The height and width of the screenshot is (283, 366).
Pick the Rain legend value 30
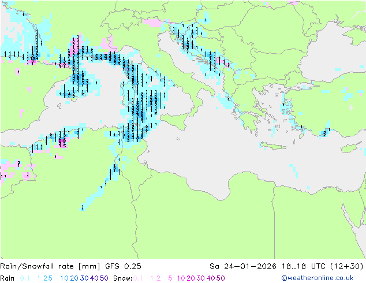pyautogui.click(x=84, y=278)
